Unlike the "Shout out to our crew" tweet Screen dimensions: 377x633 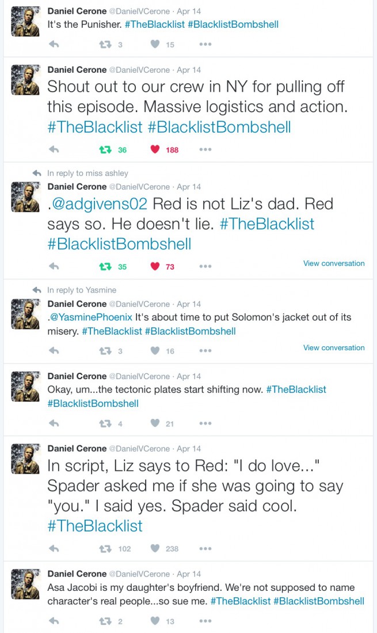pyautogui.click(x=155, y=149)
